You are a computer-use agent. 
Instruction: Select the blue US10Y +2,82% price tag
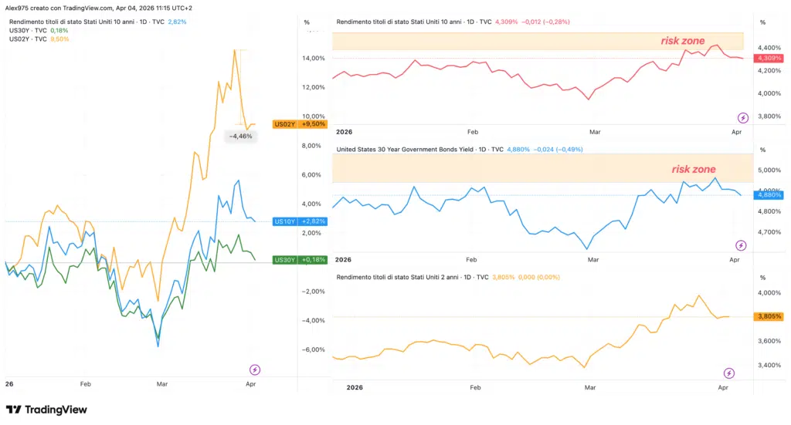[300, 221]
